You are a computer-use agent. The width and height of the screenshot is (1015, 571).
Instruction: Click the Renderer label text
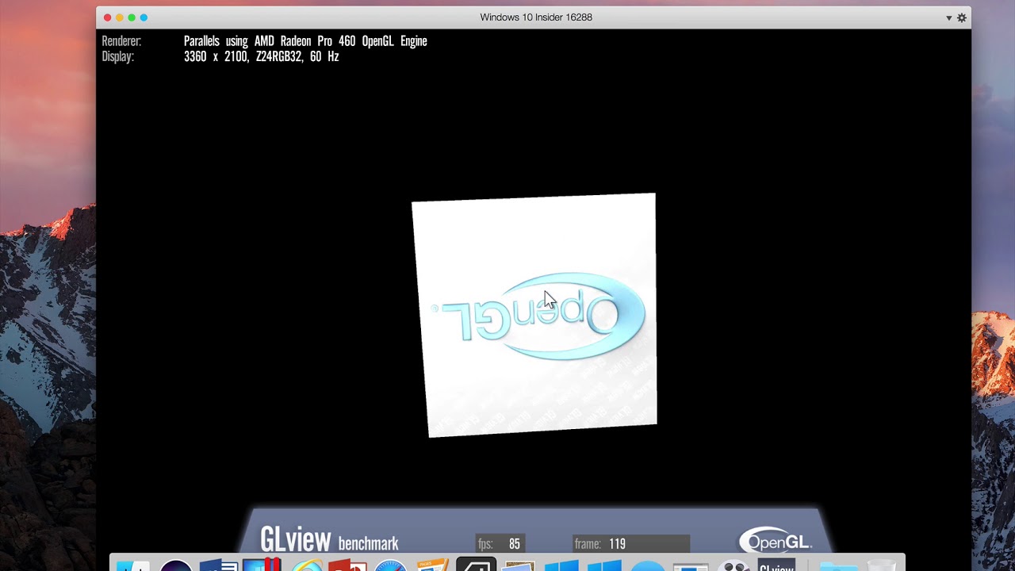[x=121, y=41]
